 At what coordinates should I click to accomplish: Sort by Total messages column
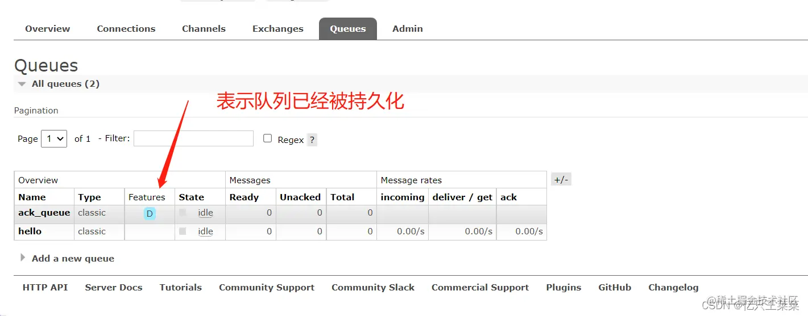tap(342, 197)
